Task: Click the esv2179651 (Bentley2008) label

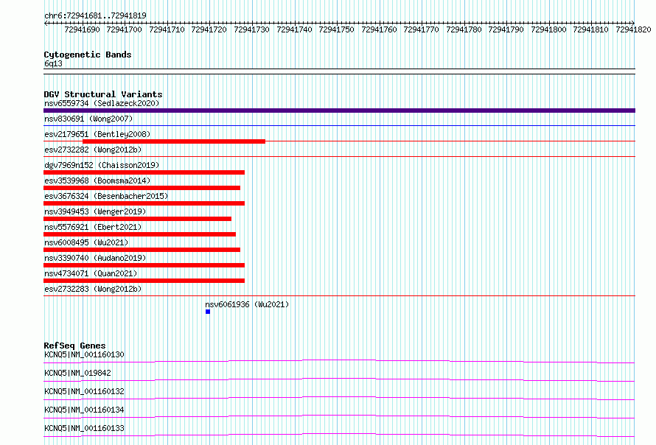Action: click(x=97, y=134)
